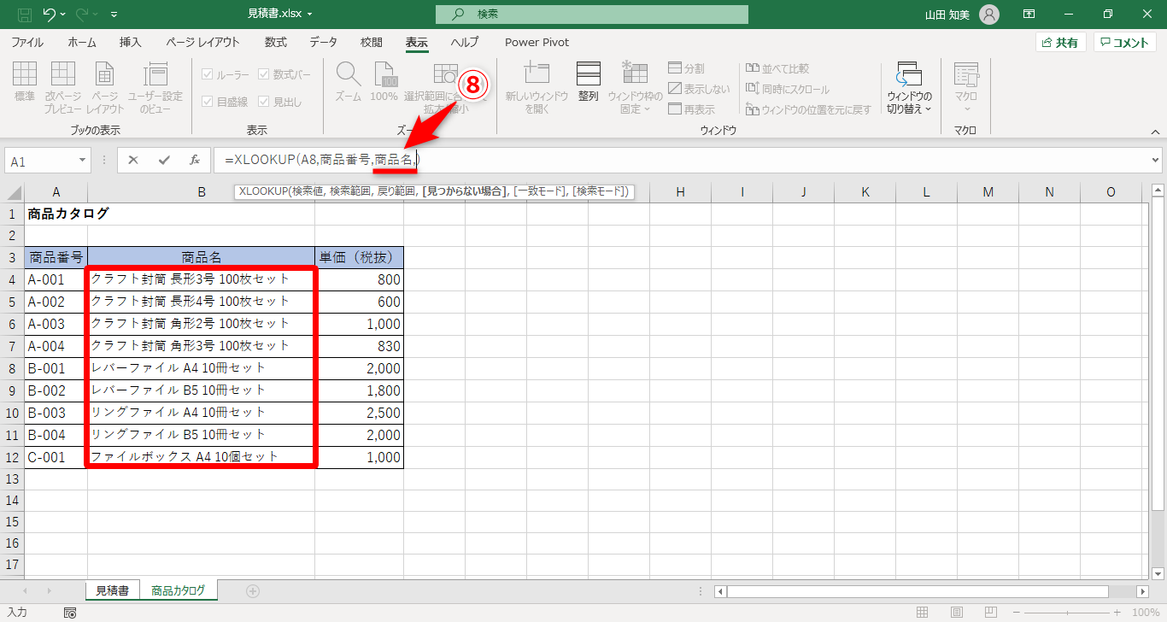Click the next sheet navigation arrow
This screenshot has height=622, width=1167.
pos(50,590)
